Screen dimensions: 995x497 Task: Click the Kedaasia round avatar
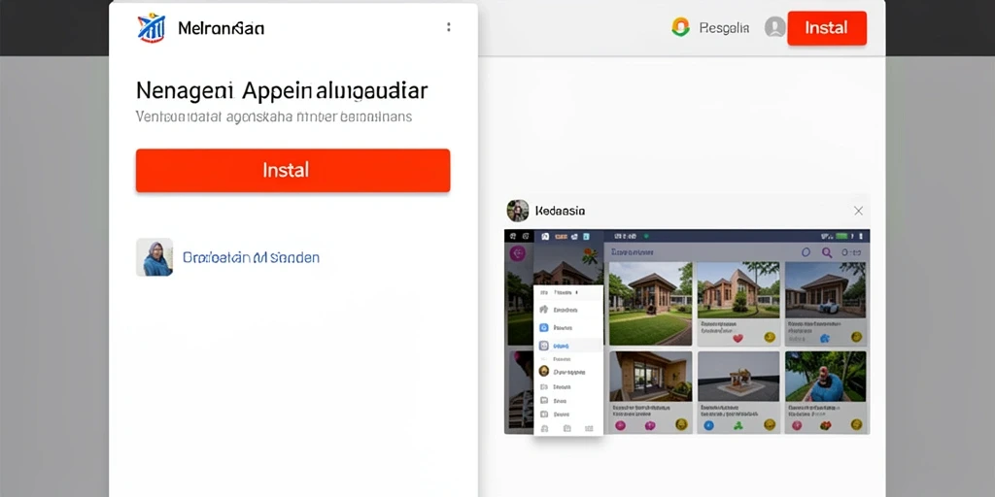coord(517,211)
